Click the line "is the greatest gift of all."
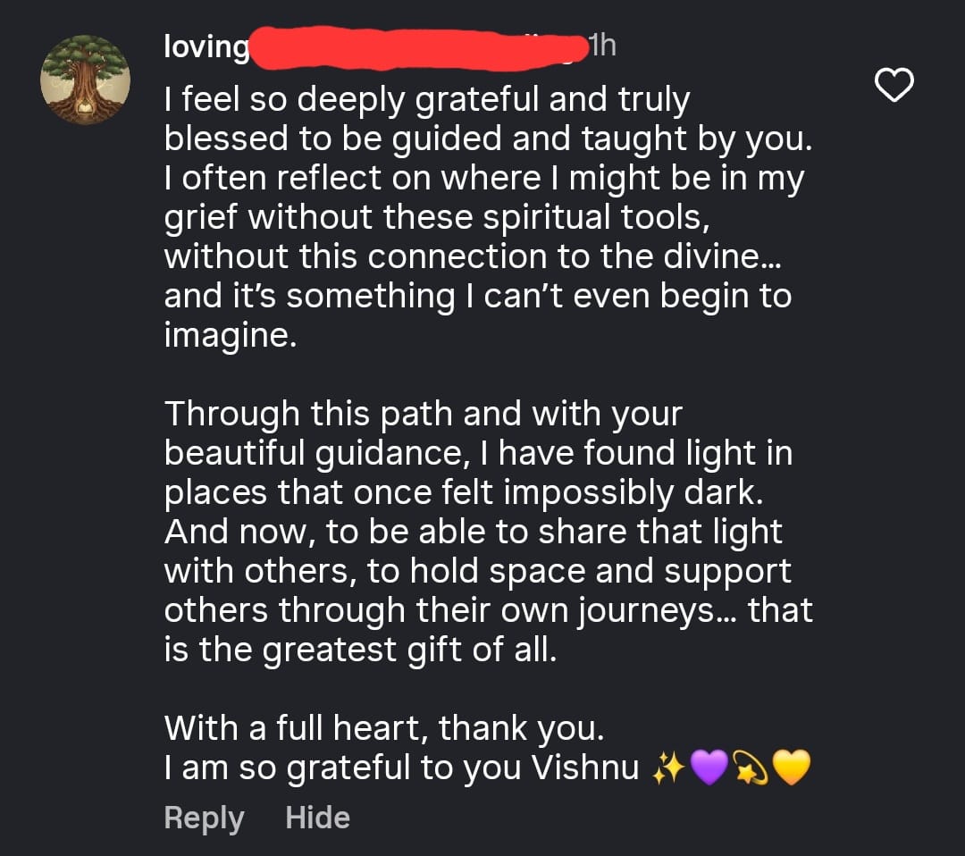Viewport: 965px width, 856px height. (360, 650)
